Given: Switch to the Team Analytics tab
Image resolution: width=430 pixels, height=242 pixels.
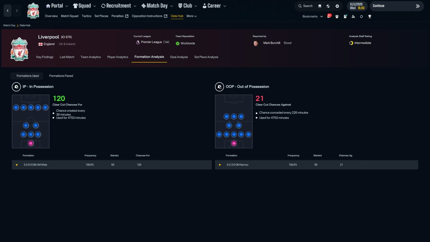Looking at the screenshot, I should pos(91,57).
